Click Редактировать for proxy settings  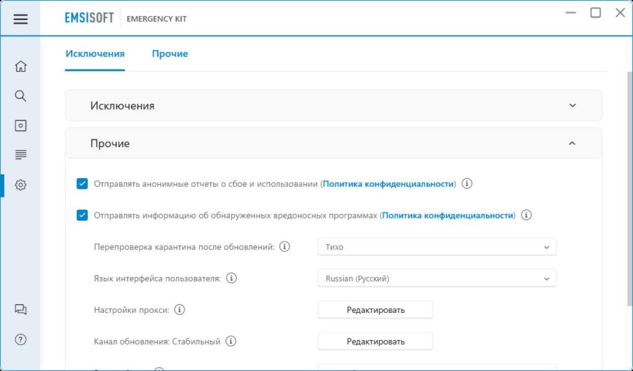point(375,310)
